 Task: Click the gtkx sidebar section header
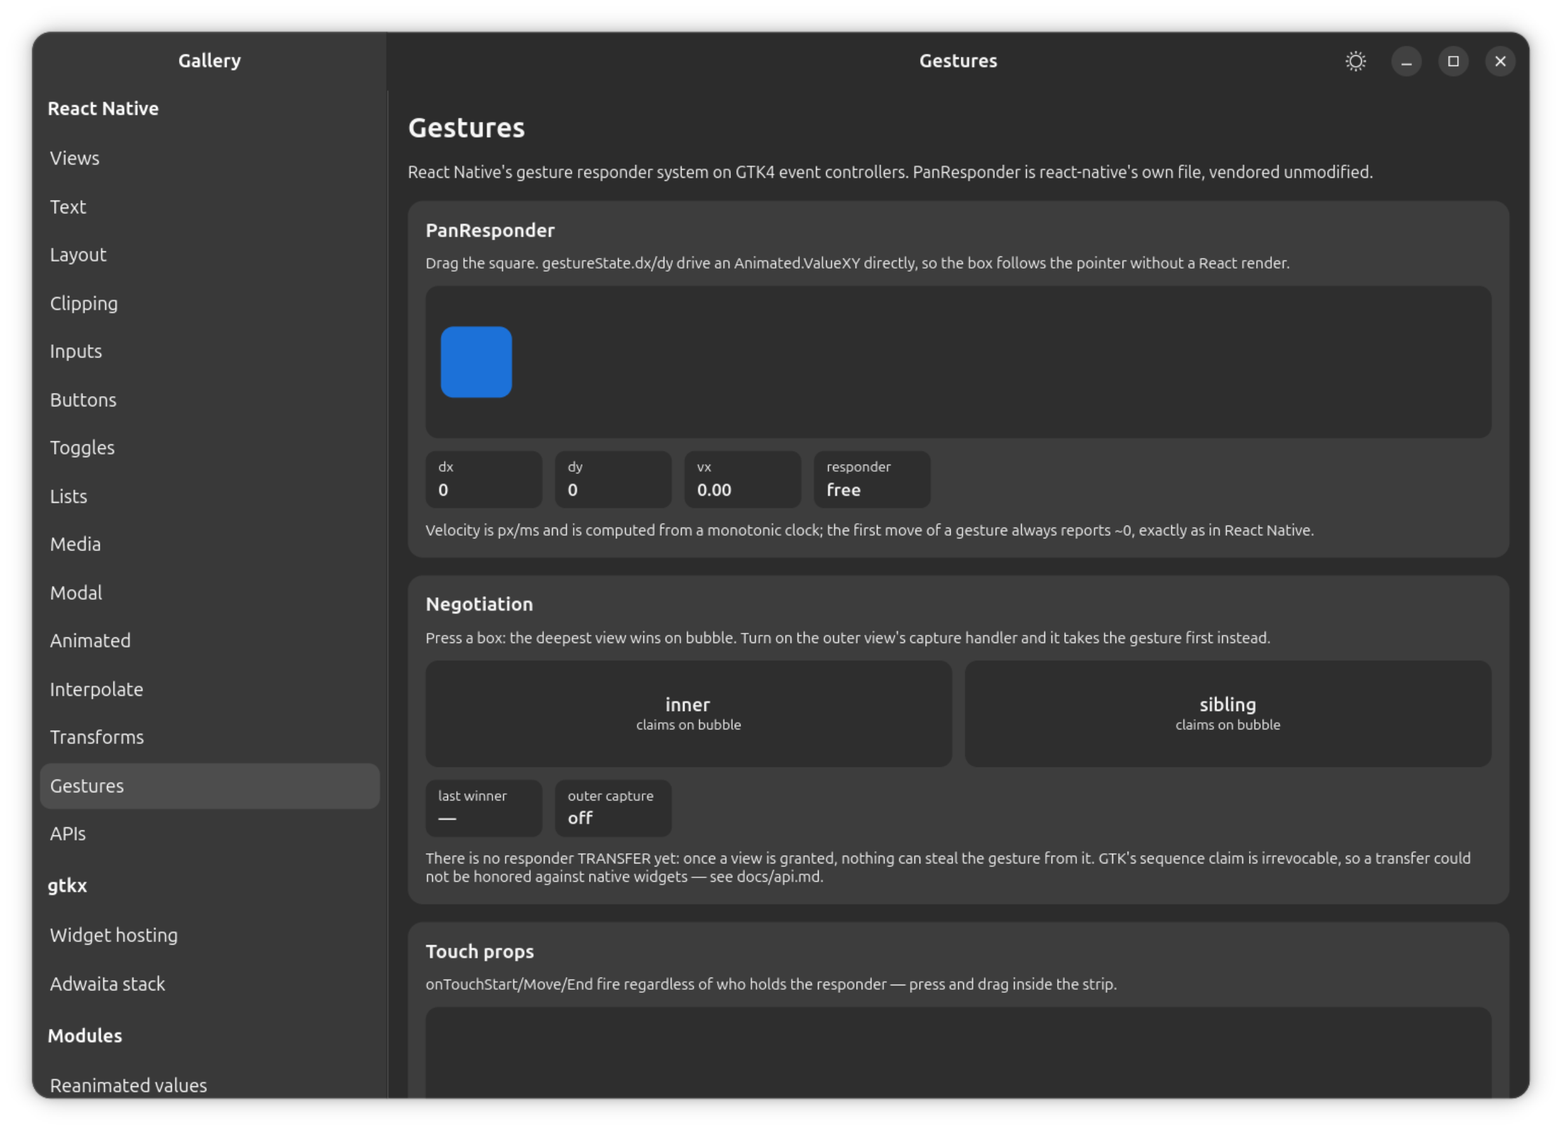[67, 886]
